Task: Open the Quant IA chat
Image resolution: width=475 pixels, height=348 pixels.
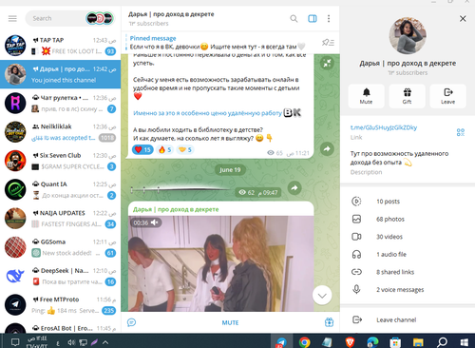Action: (60, 190)
